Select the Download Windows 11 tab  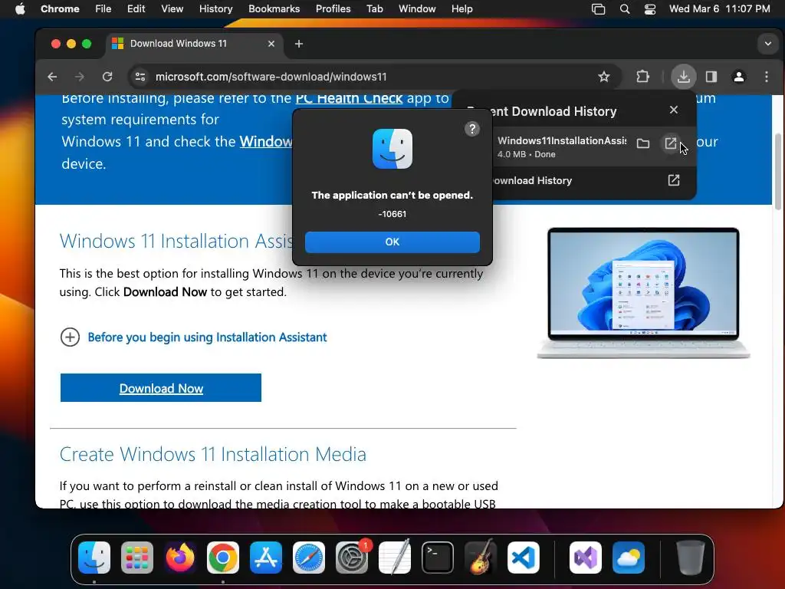[194, 44]
